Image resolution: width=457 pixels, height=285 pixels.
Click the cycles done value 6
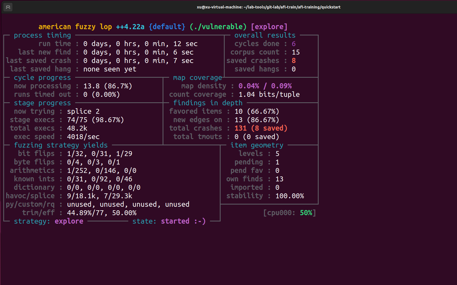(294, 44)
